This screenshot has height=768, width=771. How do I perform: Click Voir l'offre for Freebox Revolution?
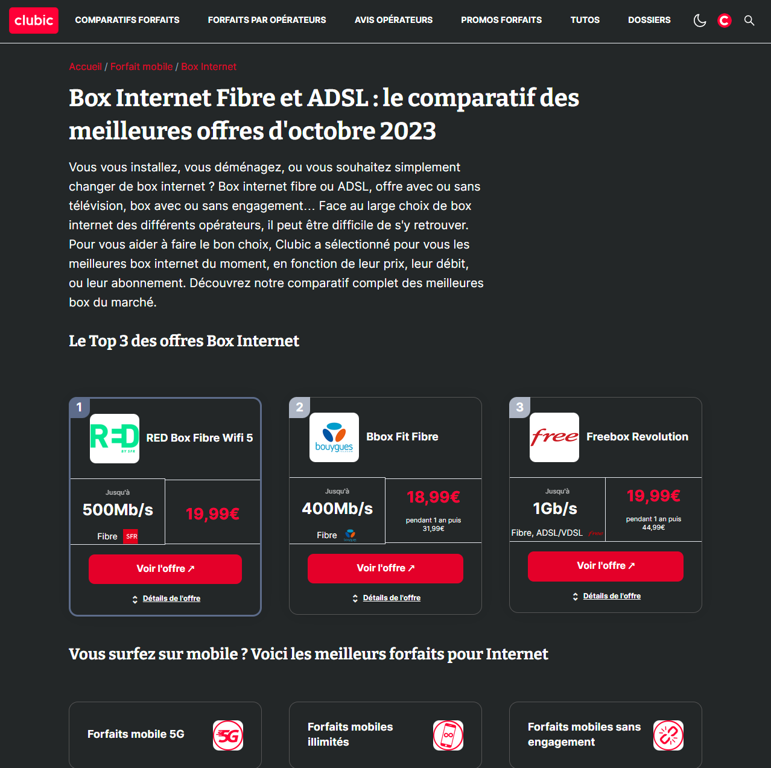click(x=606, y=566)
